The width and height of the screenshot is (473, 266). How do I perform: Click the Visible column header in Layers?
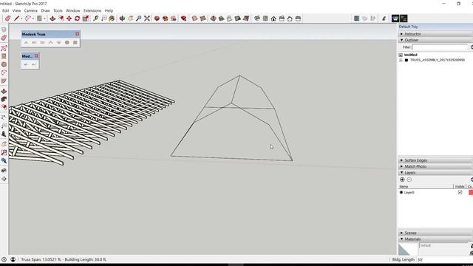click(460, 187)
